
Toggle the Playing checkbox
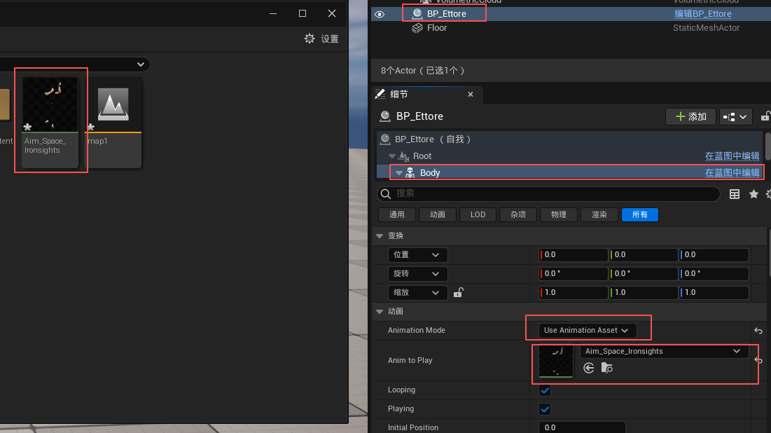pyautogui.click(x=545, y=409)
